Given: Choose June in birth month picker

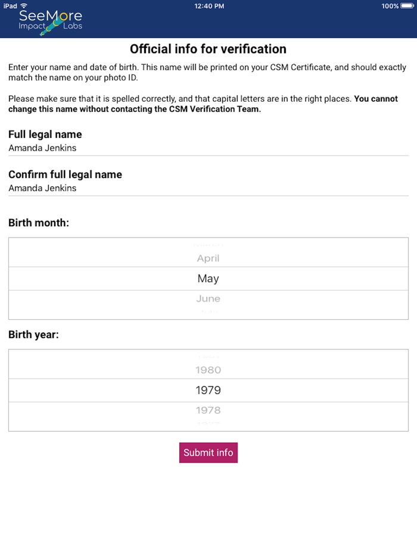Looking at the screenshot, I should (208, 299).
